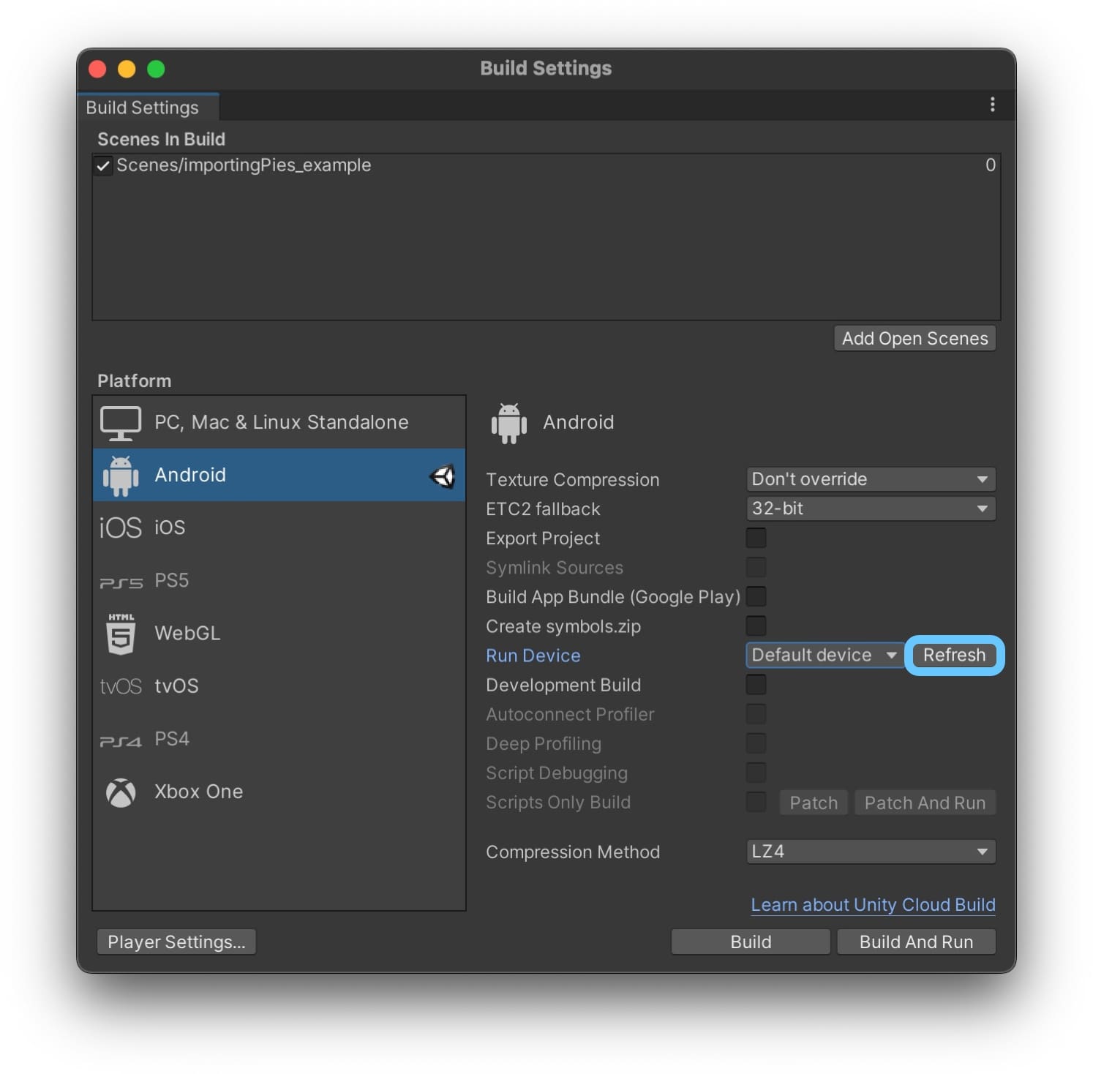Click the WebGL HTML5 icon
The image size is (1093, 1074).
tap(121, 634)
